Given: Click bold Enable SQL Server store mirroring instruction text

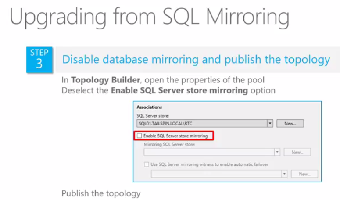Looking at the screenshot, I should coord(179,91).
